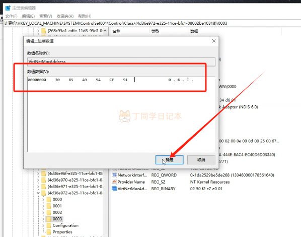Select the {268c95a1-edfe-11d3 folder icon
The height and width of the screenshot is (237, 301).
[x=44, y=31]
